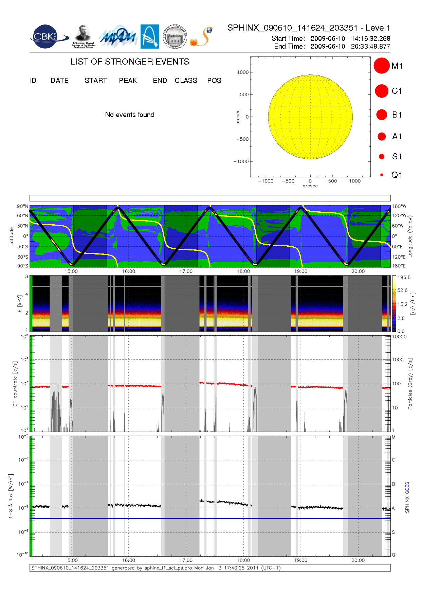Click the SPHINX legend label beside GOES
Viewport: 421px width, 596px height.
[x=407, y=504]
